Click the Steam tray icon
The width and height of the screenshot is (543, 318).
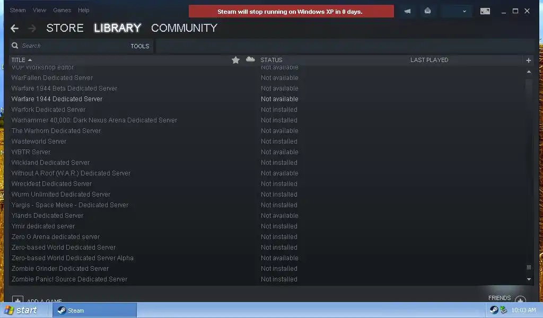[494, 310]
